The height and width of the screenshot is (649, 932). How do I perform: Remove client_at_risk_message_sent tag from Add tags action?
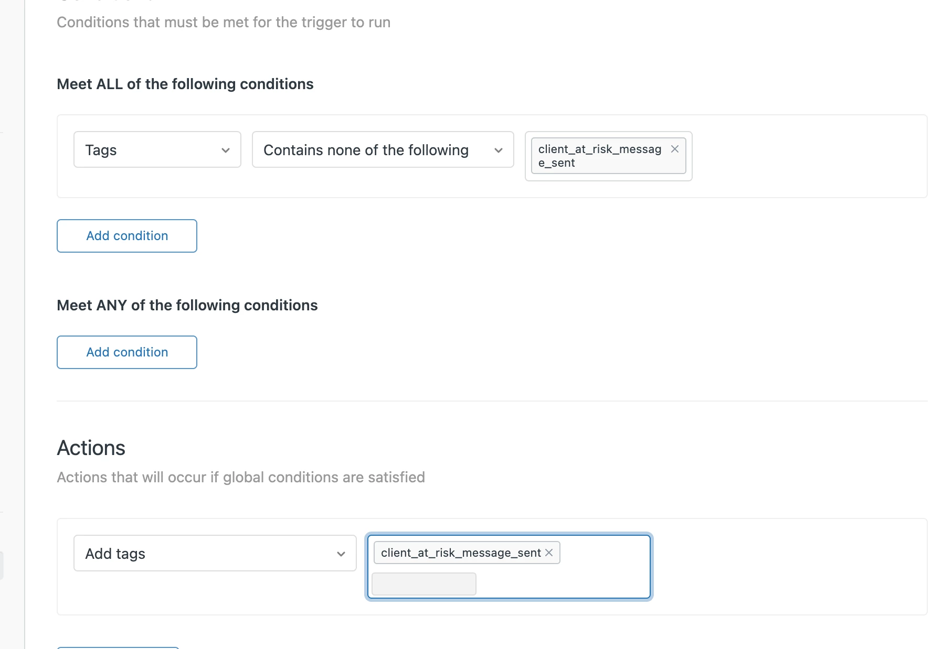click(549, 553)
